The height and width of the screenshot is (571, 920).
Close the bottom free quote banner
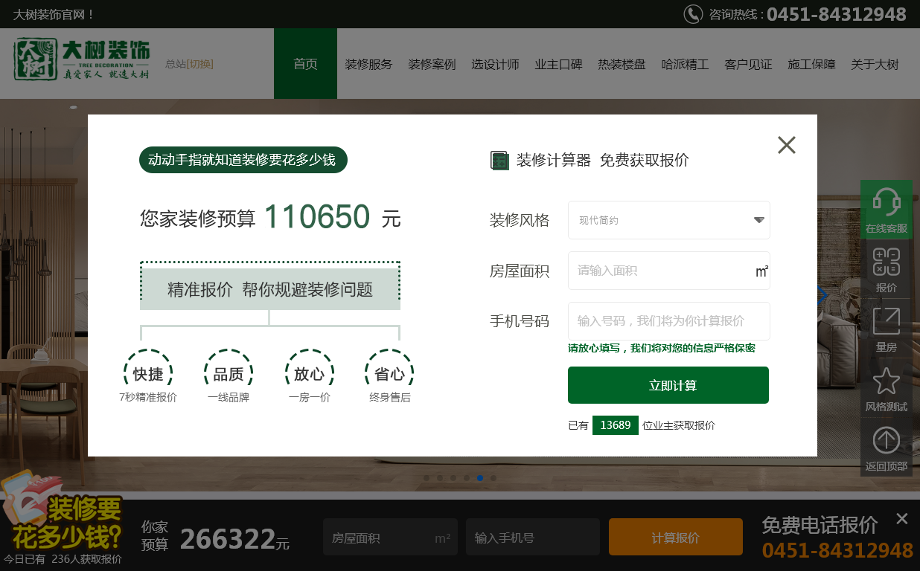[902, 518]
